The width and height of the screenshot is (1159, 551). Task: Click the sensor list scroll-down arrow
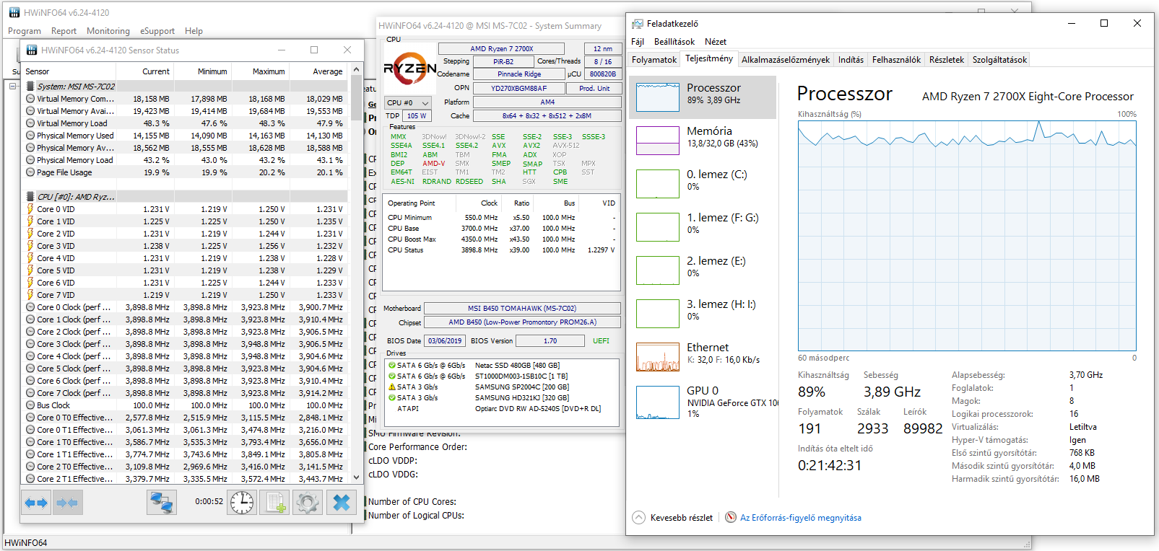click(356, 477)
